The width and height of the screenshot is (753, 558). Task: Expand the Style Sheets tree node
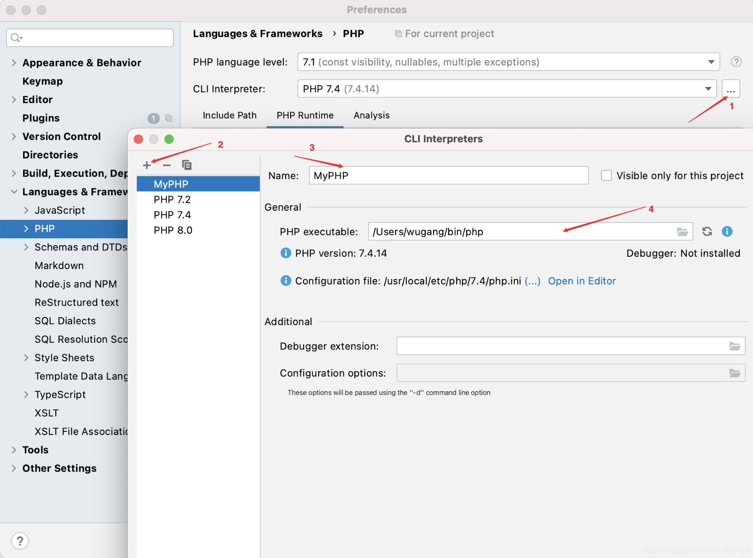[26, 358]
